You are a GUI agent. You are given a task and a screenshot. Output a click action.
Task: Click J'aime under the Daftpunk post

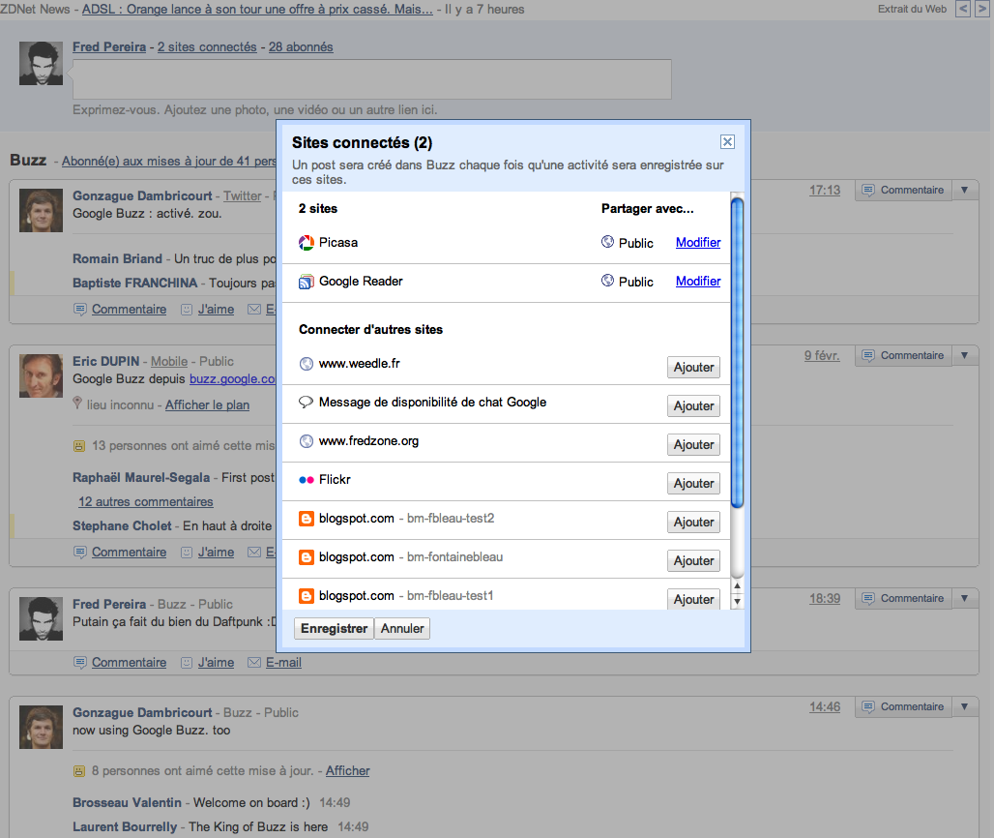pos(216,663)
